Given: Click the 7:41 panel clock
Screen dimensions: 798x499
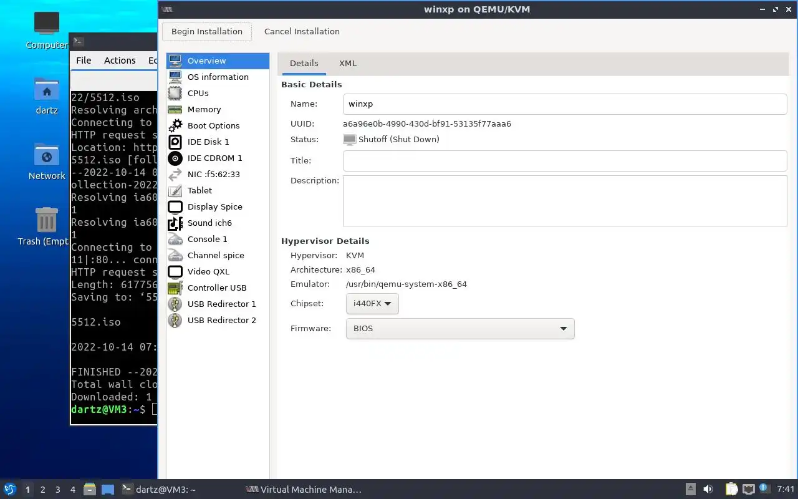Looking at the screenshot, I should (x=786, y=490).
